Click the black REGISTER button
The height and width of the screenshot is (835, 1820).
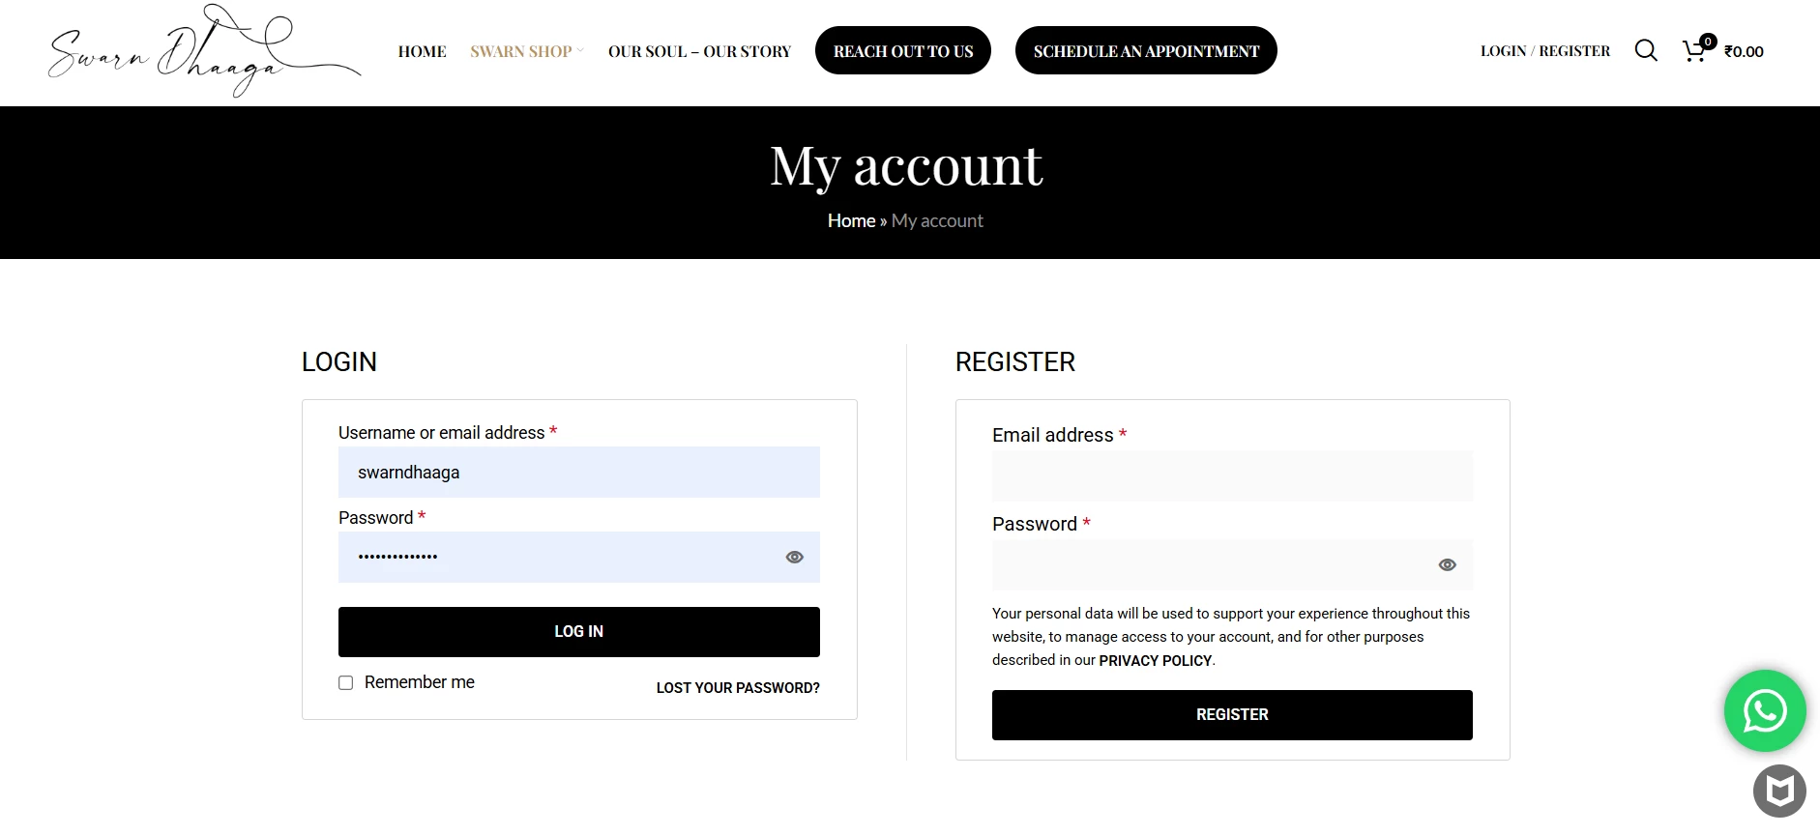coord(1232,715)
